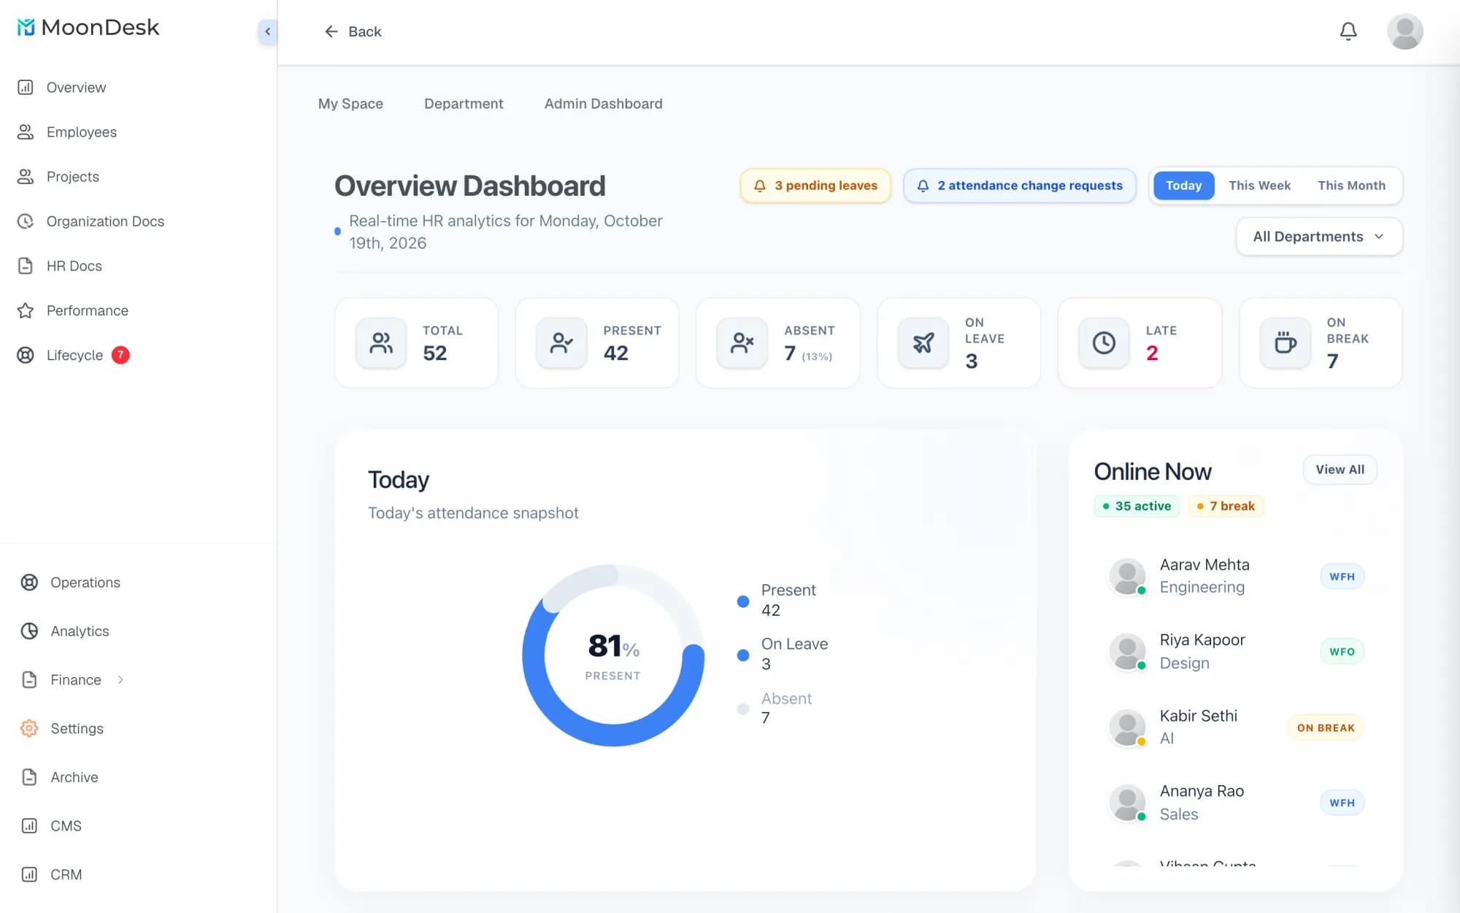1460x913 pixels.
Task: Select the Today time range
Action: click(x=1183, y=186)
